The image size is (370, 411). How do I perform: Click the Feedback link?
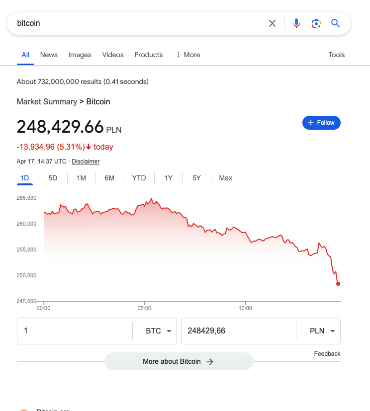(x=327, y=354)
